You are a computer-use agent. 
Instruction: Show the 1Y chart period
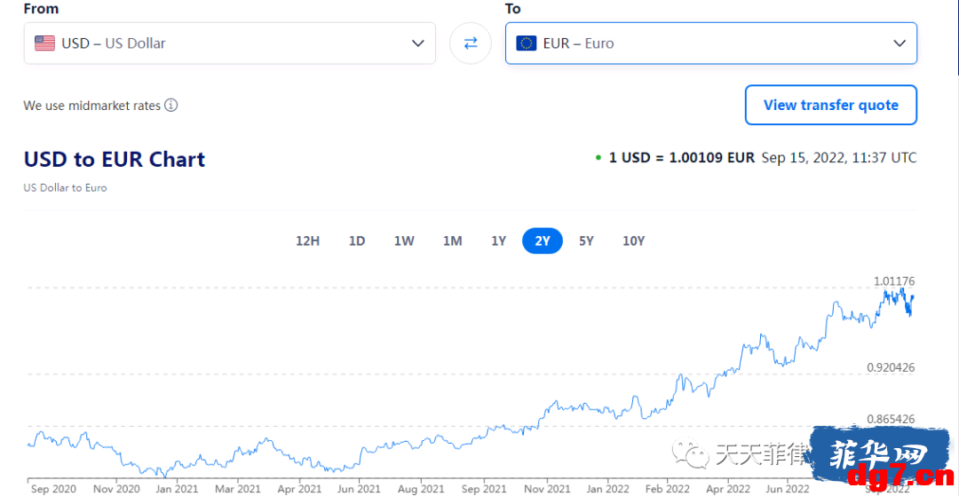(498, 240)
